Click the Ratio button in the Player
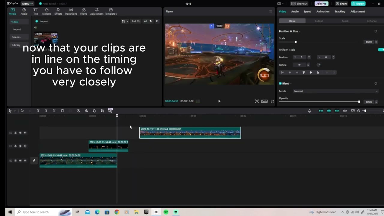Image resolution: width=384 pixels, height=216 pixels. pyautogui.click(x=264, y=101)
